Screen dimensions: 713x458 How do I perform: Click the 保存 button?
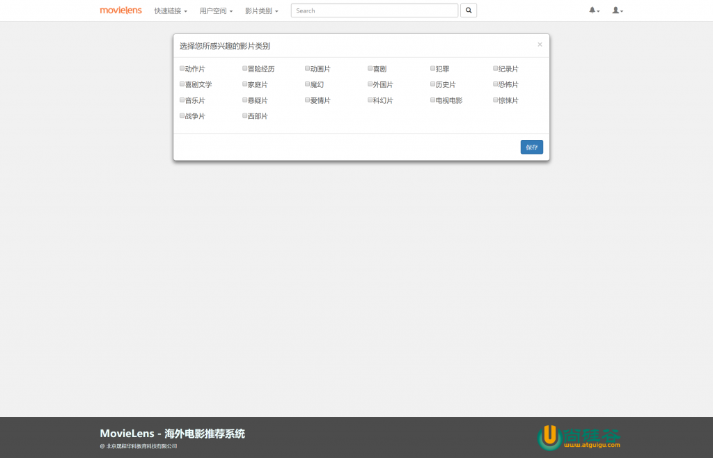click(x=531, y=148)
